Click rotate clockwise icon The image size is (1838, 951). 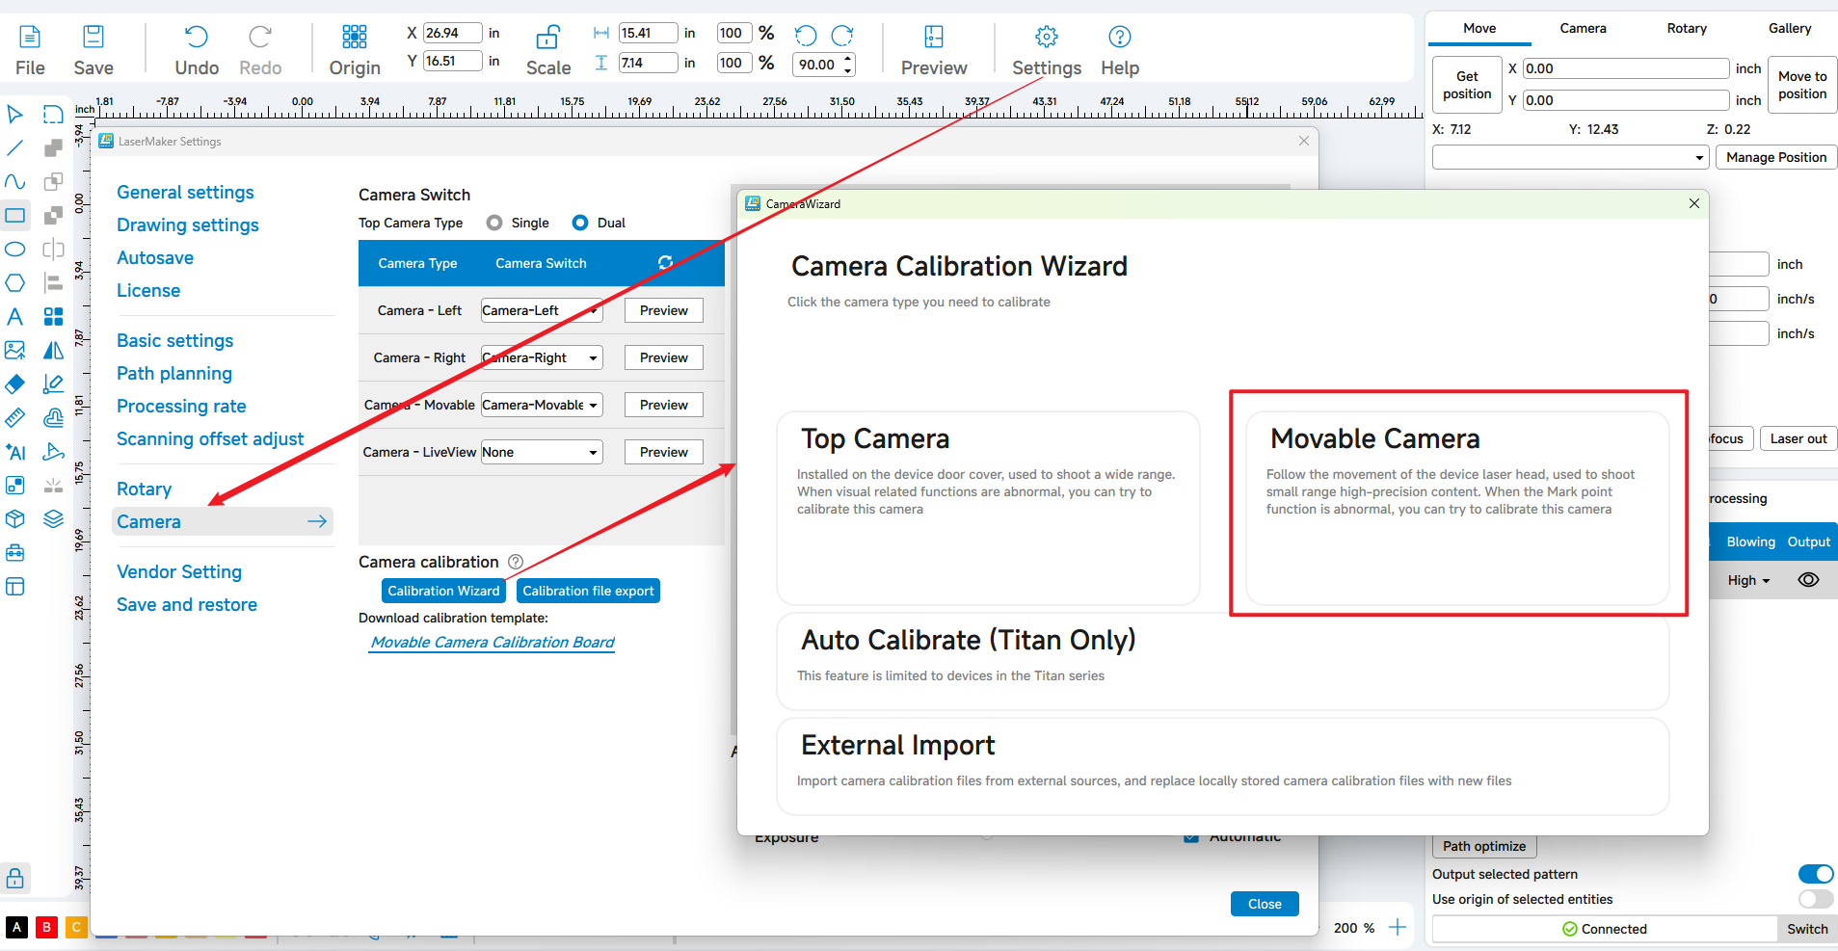click(x=842, y=36)
